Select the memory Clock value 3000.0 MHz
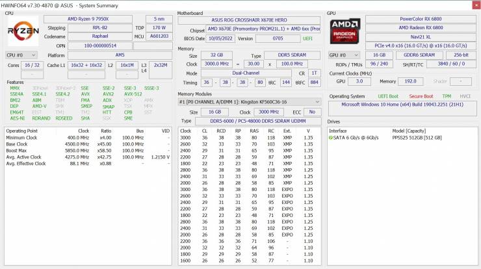Image resolution: width=481 pixels, height=269 pixels. 216,64
